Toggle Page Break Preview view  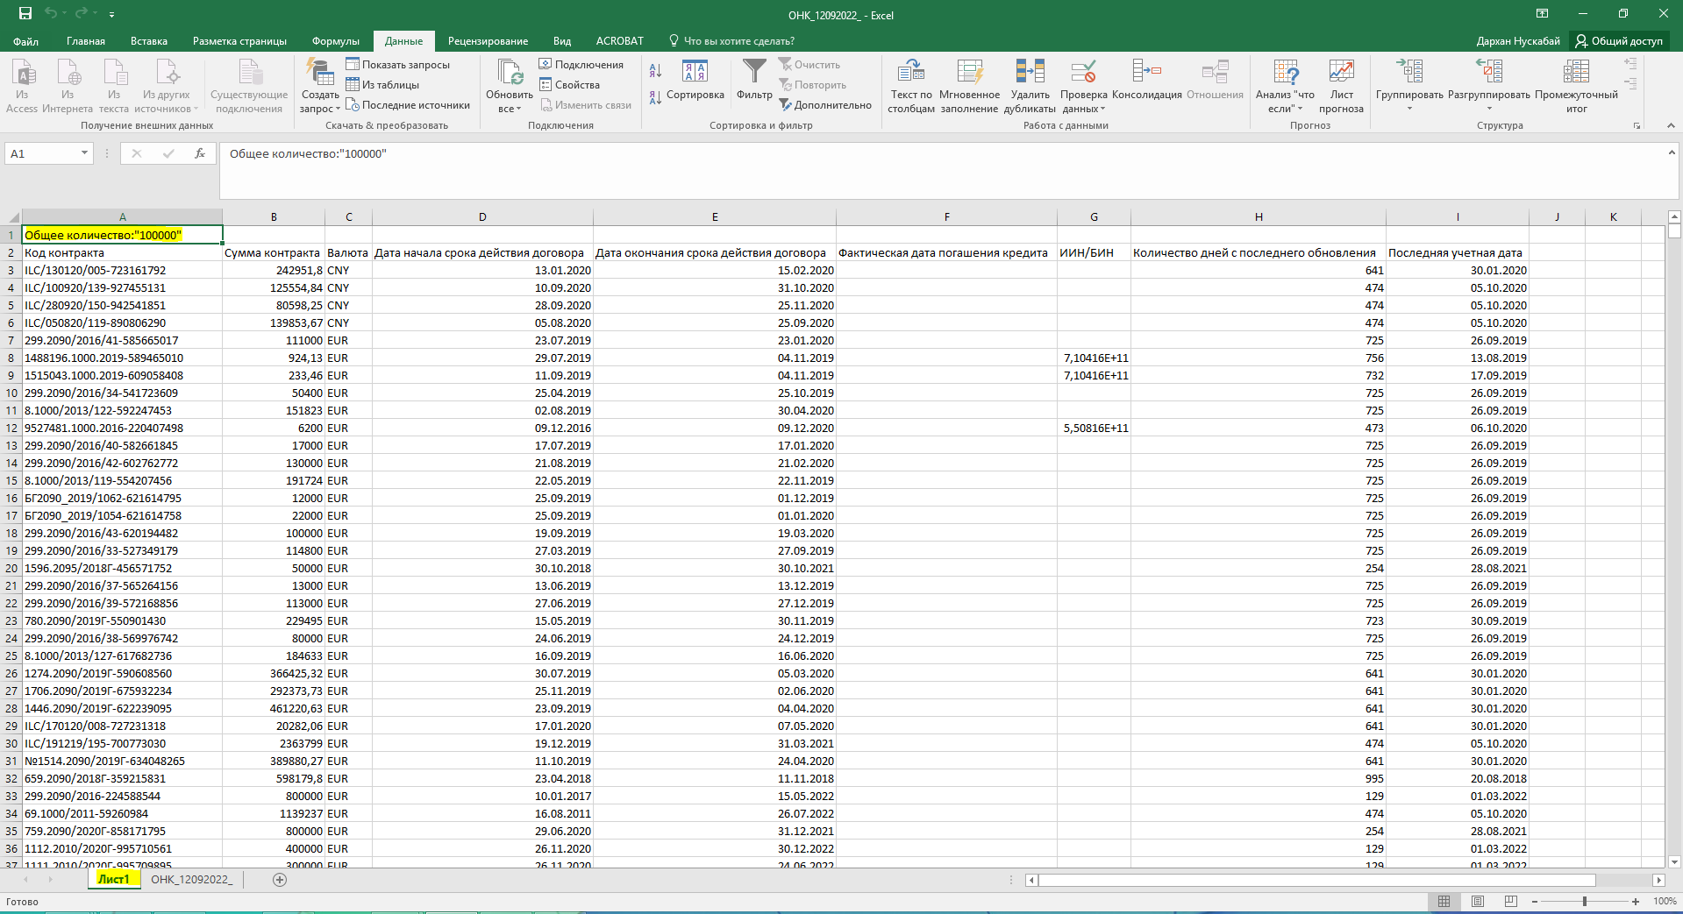(x=1510, y=901)
